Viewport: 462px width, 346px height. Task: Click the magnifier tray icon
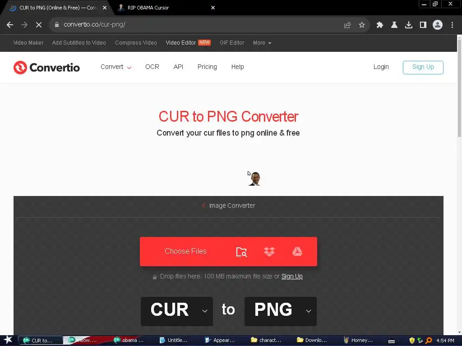429,341
